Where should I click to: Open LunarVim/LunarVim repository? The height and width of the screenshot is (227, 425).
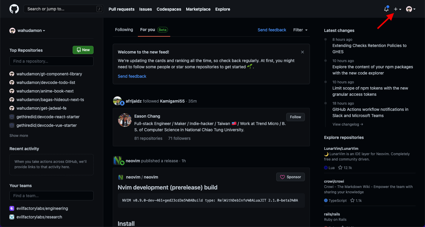(341, 149)
